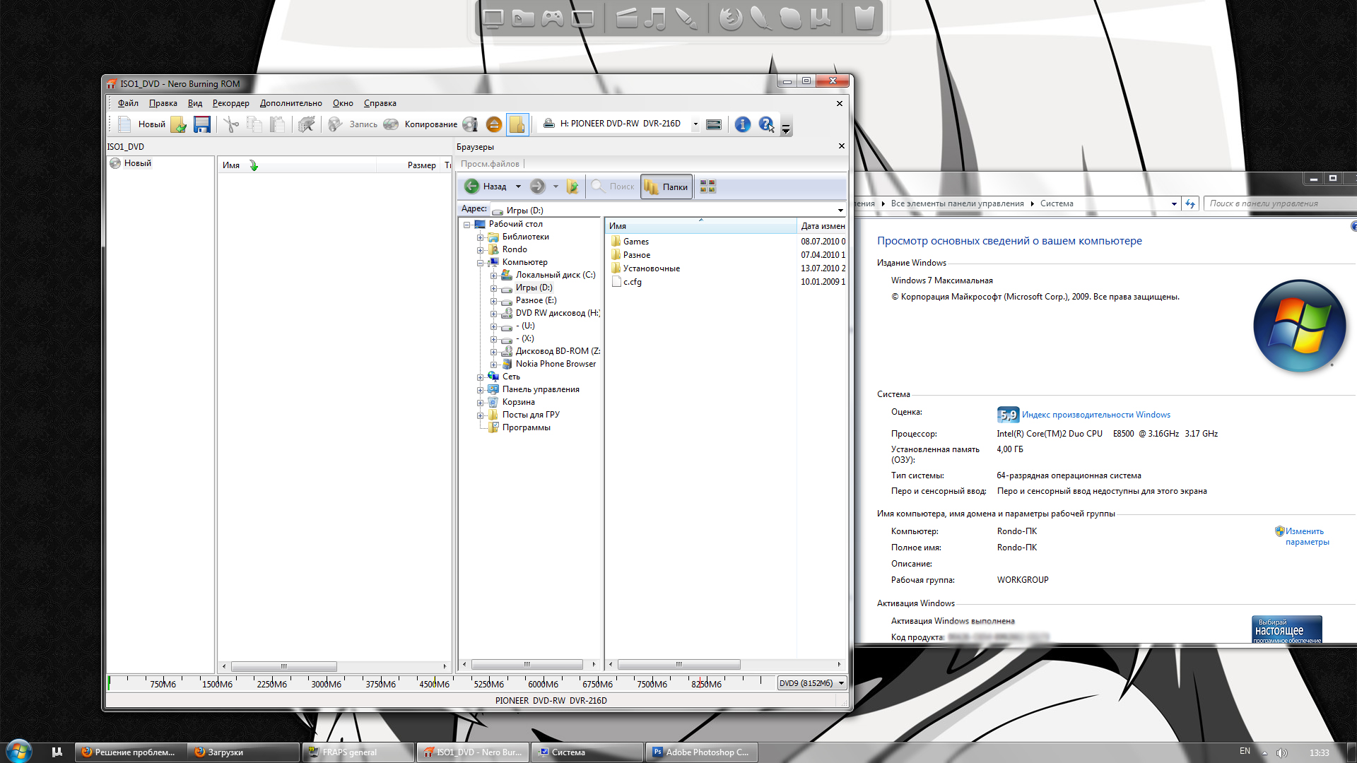Open the Назад history dropdown arrow
Viewport: 1357px width, 763px height.
518,187
